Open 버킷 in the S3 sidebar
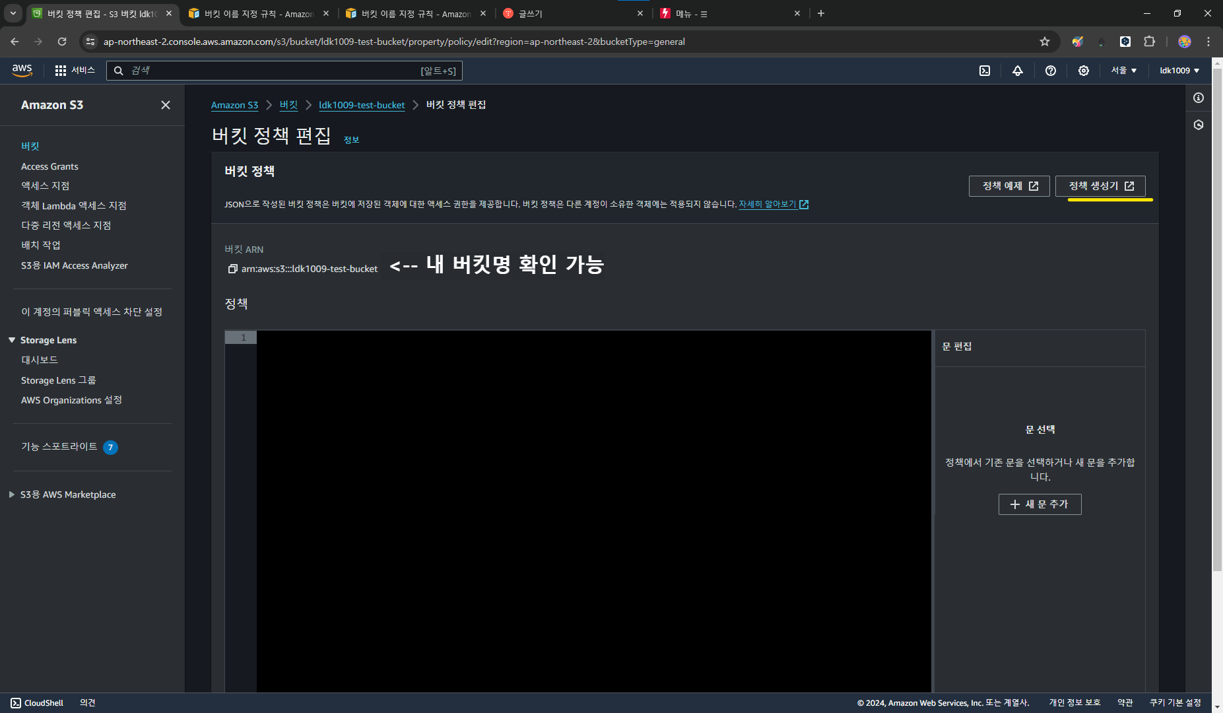Image resolution: width=1223 pixels, height=713 pixels. tap(30, 146)
